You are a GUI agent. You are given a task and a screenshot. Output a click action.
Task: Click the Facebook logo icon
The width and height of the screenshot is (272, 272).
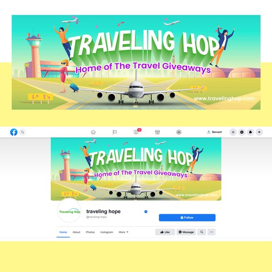coord(14,132)
